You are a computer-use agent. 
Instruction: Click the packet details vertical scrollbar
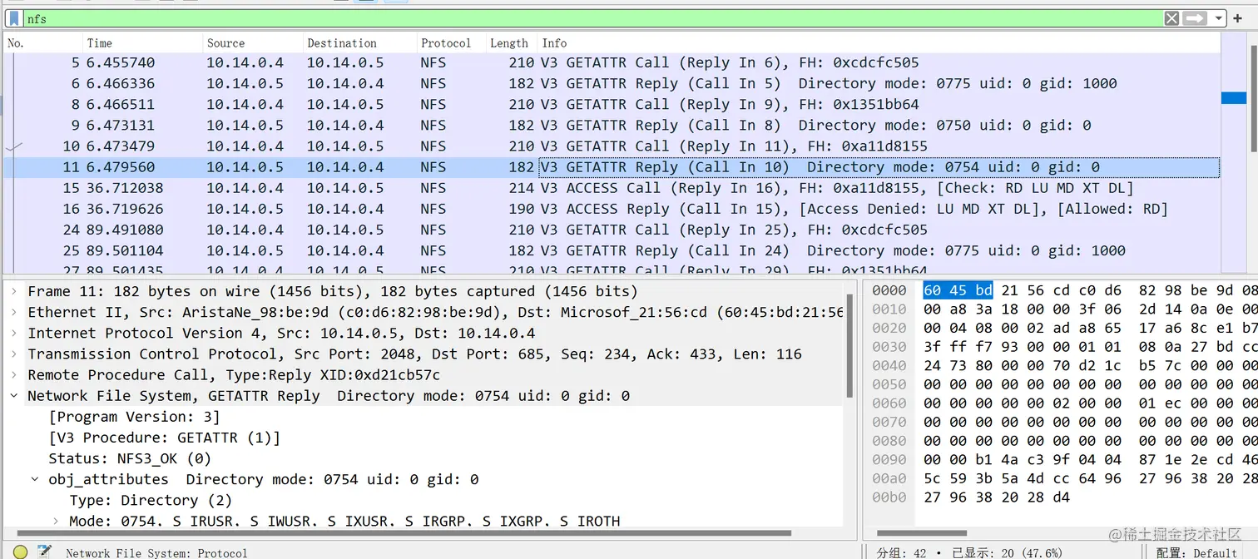pos(849,345)
